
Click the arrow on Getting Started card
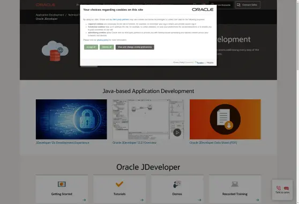[84, 200]
